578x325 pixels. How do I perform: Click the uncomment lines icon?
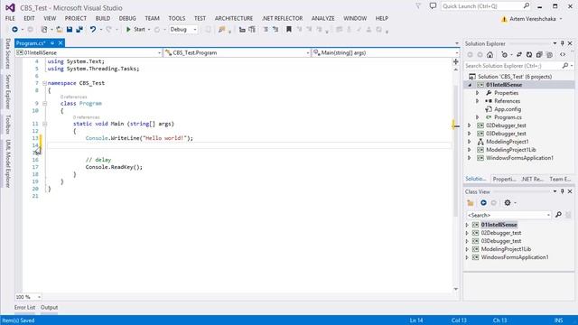[x=275, y=30]
